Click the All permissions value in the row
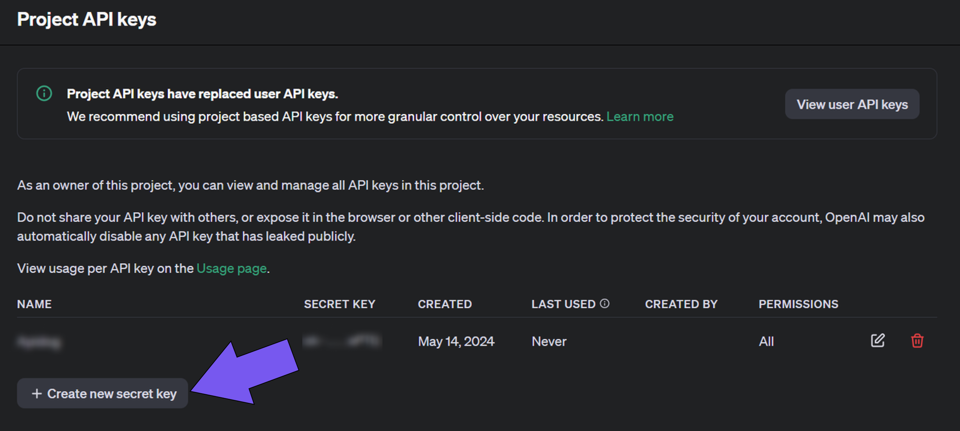 click(x=766, y=341)
